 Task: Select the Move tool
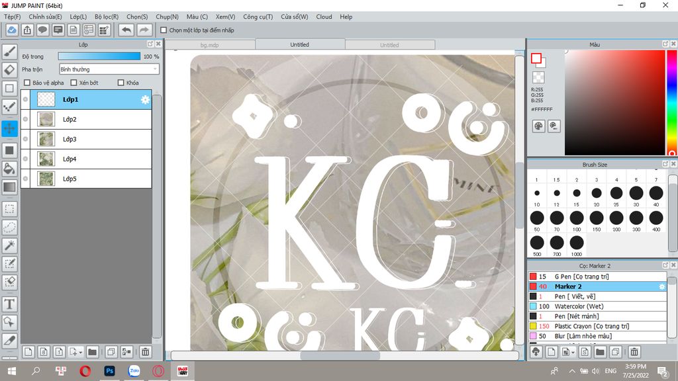[x=9, y=128]
